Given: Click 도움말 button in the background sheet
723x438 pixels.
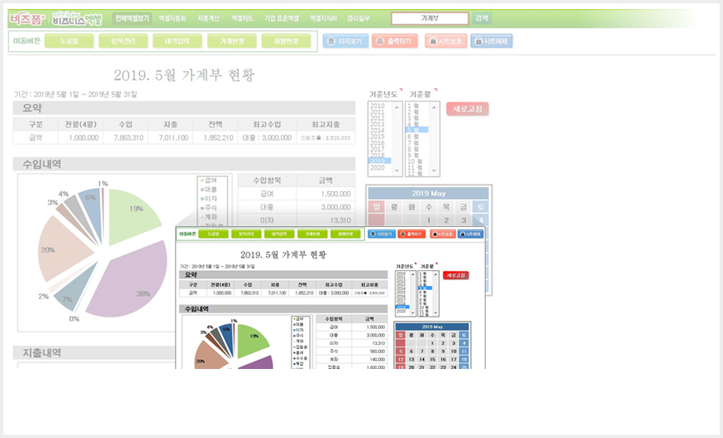Looking at the screenshot, I should point(69,41).
